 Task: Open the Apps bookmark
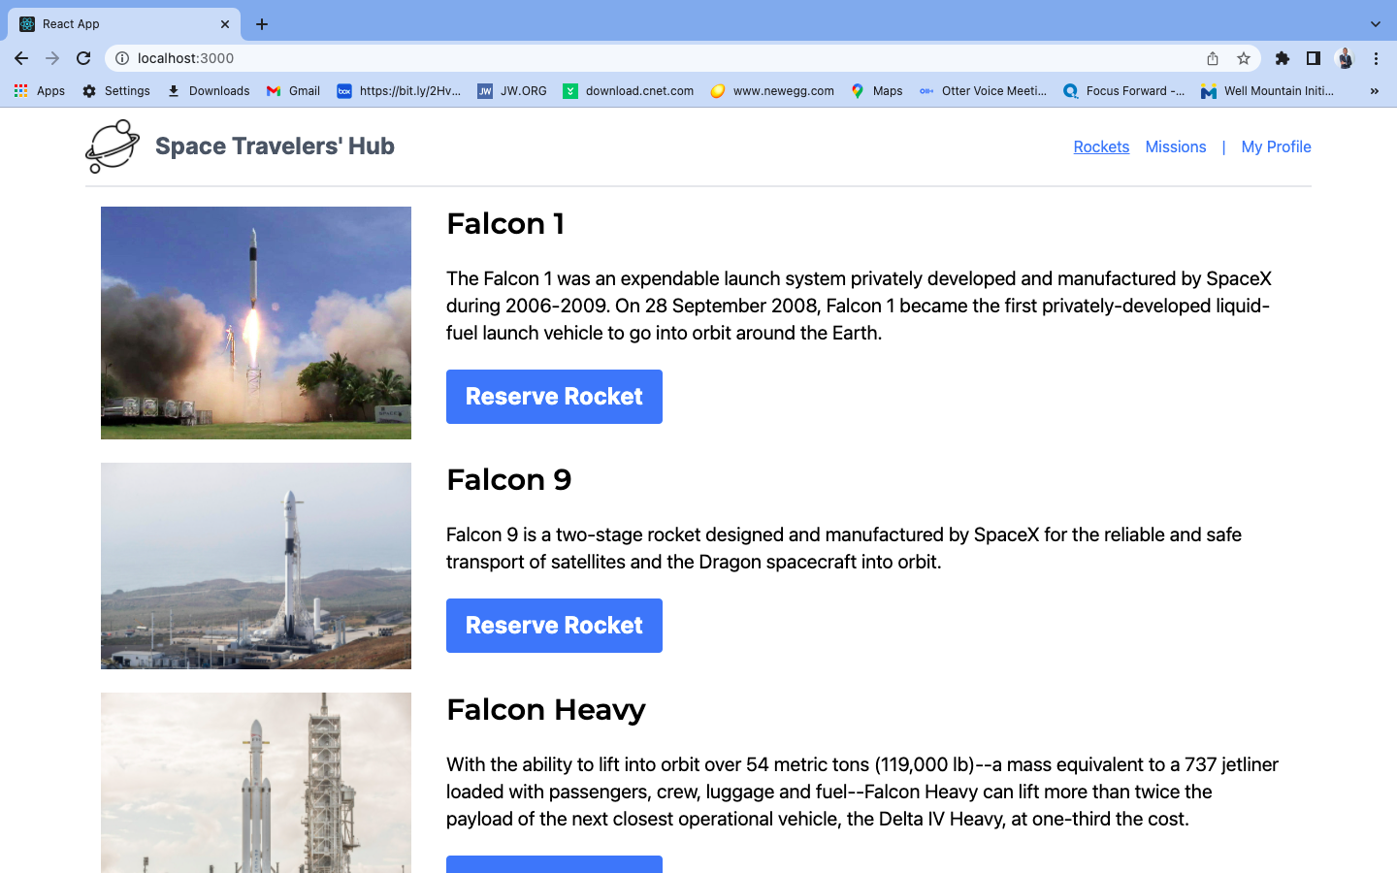[39, 91]
